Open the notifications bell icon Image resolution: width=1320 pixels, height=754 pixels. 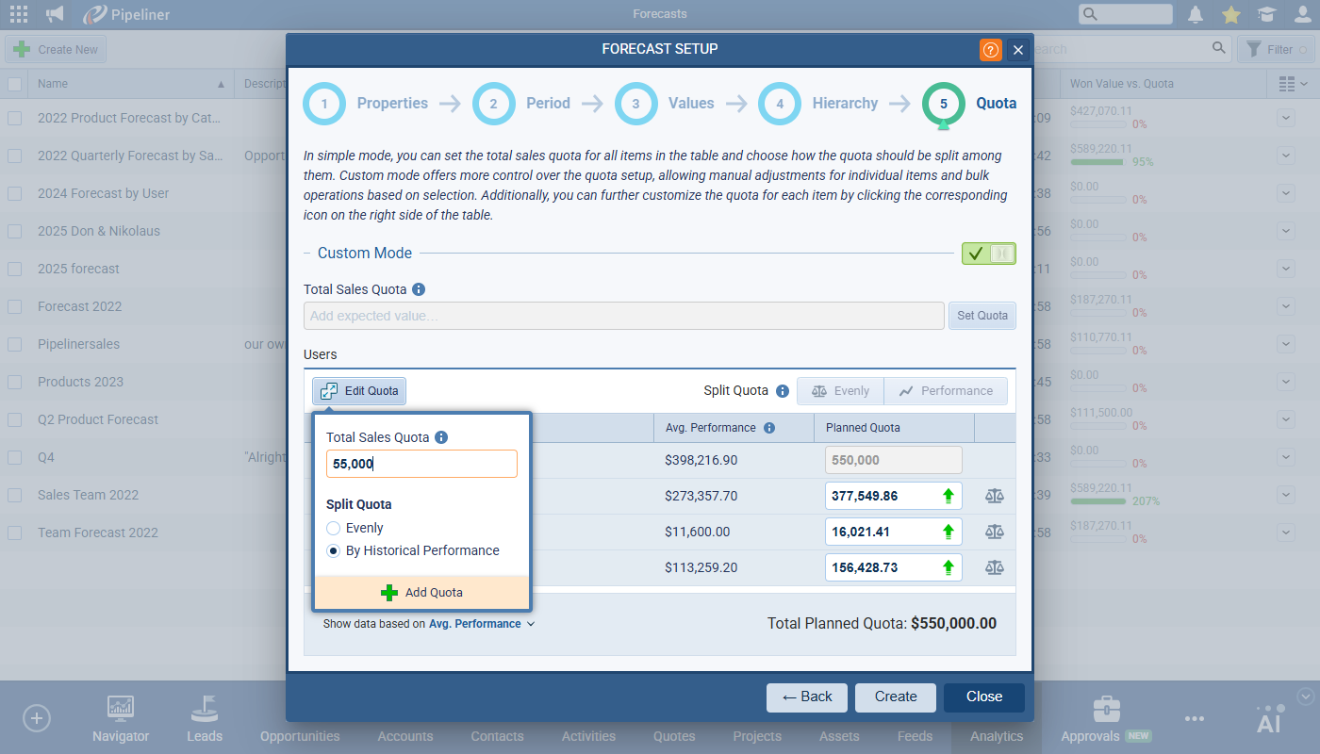pos(1196,14)
